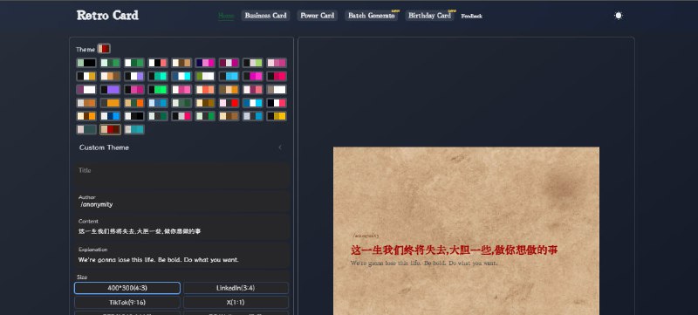Viewport: 698px width, 315px height.
Task: Click the English explanation line on the card
Action: [424, 264]
